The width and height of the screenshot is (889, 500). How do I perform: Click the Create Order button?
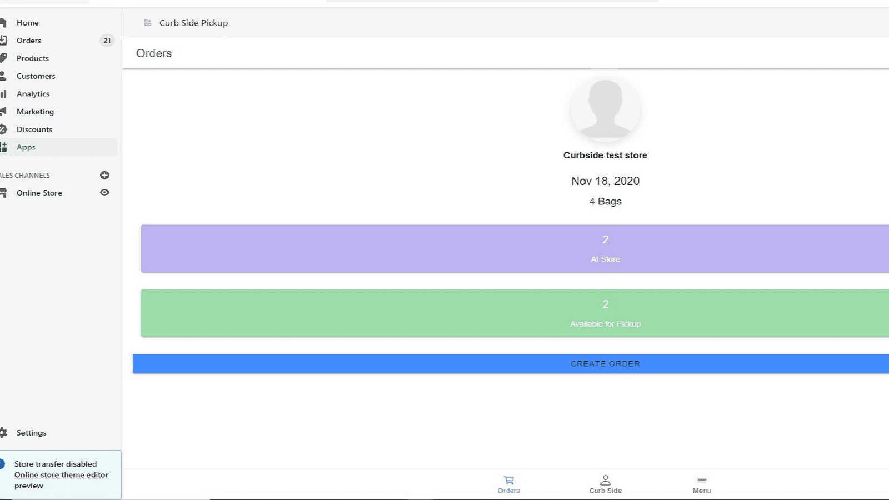605,363
